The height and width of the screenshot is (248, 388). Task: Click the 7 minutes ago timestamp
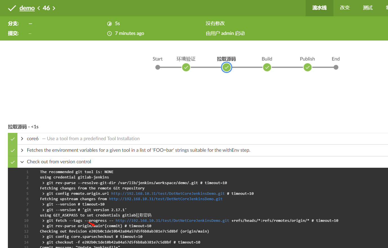pos(129,33)
